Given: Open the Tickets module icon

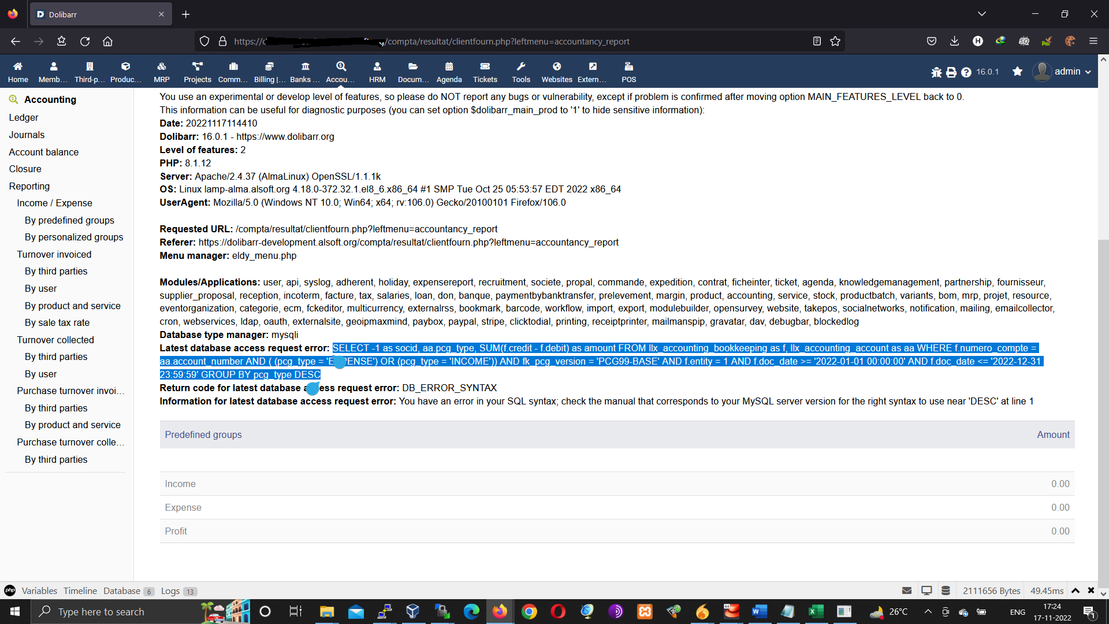Looking at the screenshot, I should click(485, 70).
